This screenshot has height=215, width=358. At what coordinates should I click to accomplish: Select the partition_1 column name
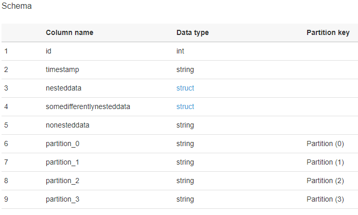[62, 162]
